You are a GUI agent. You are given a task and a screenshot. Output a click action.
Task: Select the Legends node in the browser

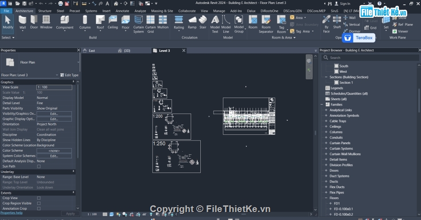click(337, 88)
